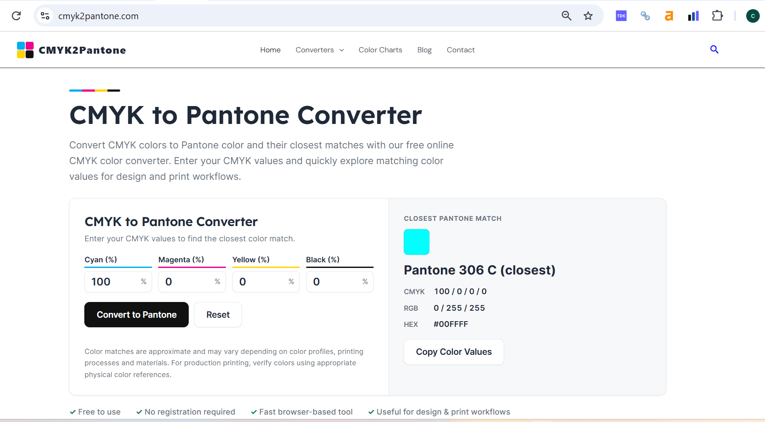Click the Yellow (%) input field

click(266, 282)
